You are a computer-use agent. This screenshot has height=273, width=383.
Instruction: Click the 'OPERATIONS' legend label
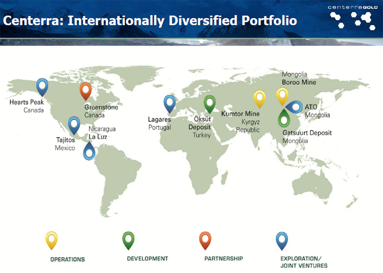coord(67,259)
